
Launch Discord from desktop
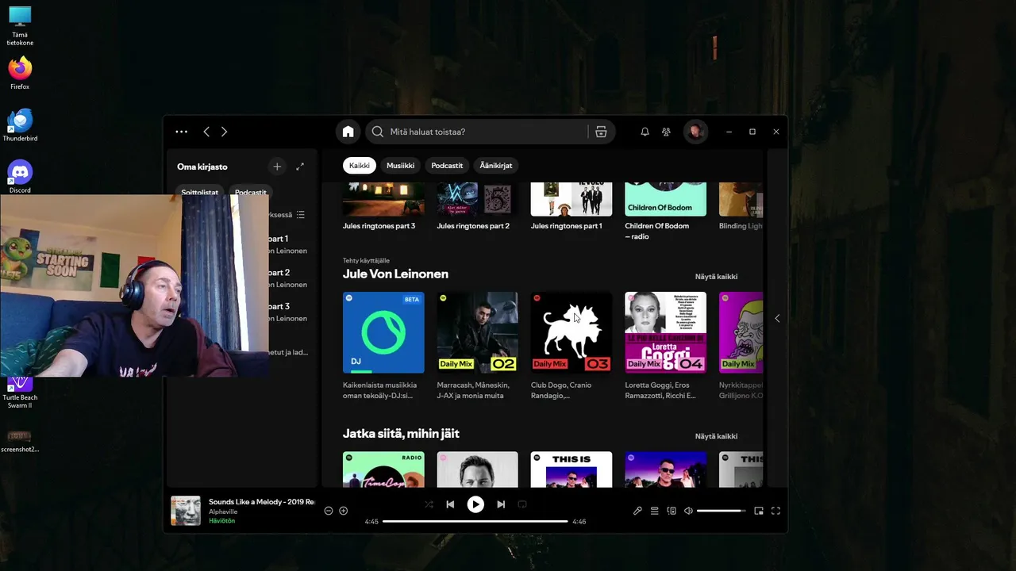pyautogui.click(x=20, y=176)
